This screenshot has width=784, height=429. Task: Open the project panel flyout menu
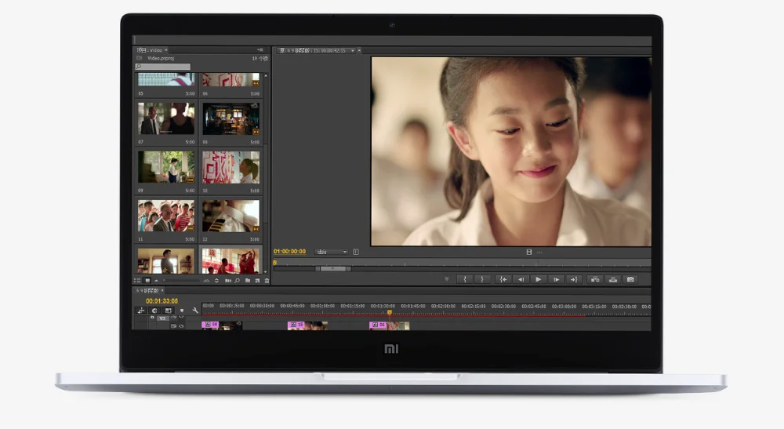click(260, 50)
